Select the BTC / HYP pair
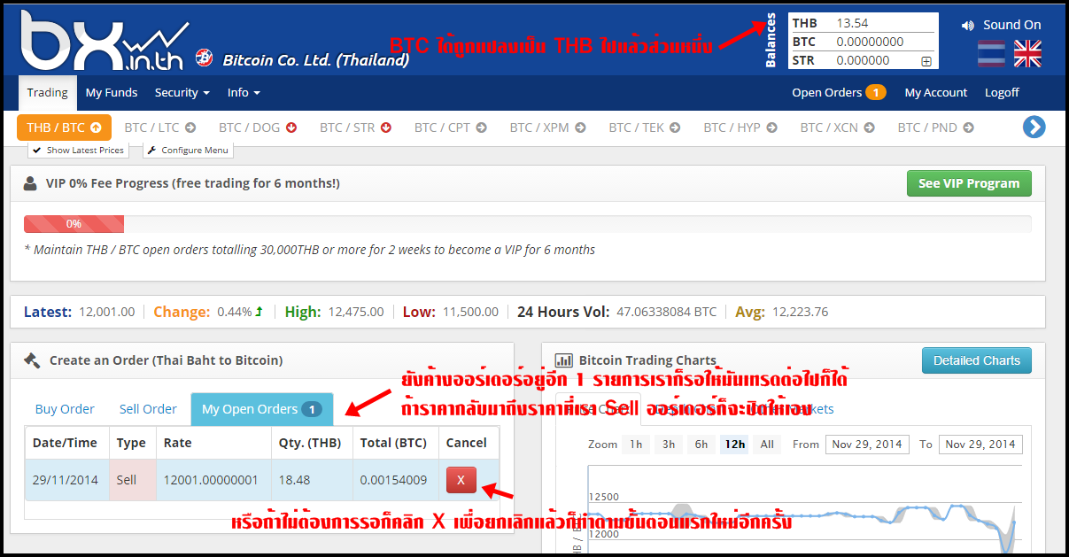The width and height of the screenshot is (1069, 557). (x=740, y=128)
